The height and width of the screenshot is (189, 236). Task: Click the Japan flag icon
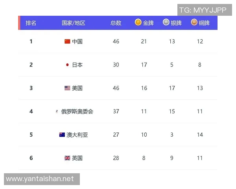pyautogui.click(x=67, y=65)
